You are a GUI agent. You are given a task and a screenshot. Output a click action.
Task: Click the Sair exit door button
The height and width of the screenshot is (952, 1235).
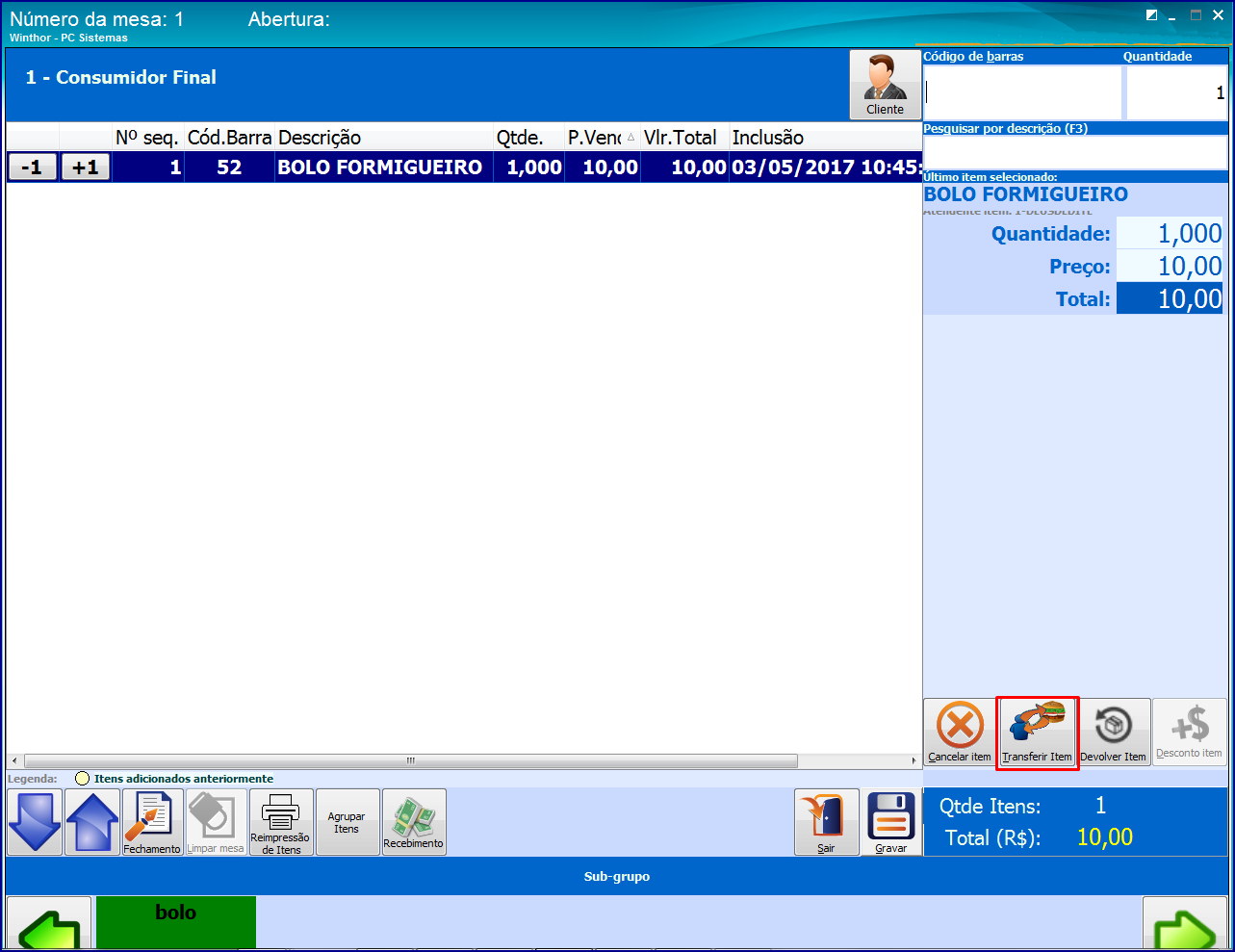tap(826, 822)
